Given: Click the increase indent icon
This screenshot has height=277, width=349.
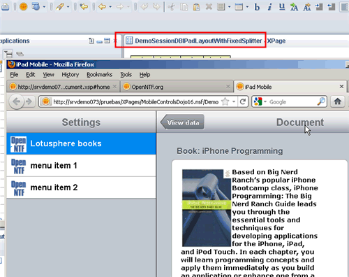Looking at the screenshot, I should (319, 7).
